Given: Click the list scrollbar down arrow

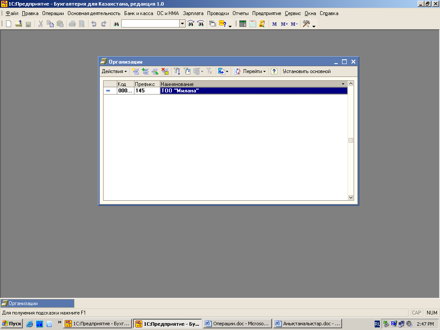Looking at the screenshot, I should click(351, 198).
